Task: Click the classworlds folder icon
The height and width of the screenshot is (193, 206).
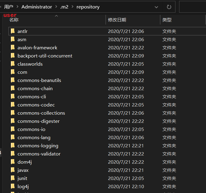Action: 13,64
